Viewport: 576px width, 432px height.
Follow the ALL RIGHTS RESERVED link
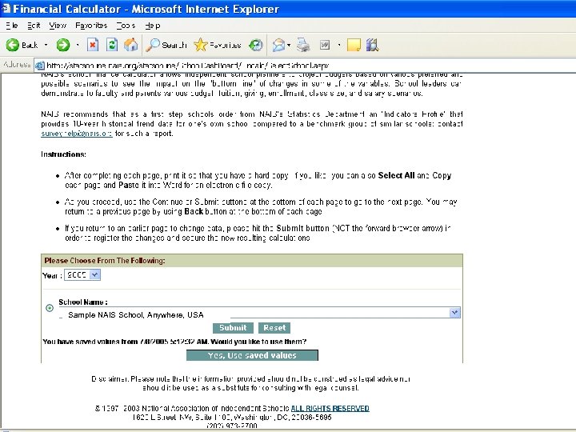(330, 409)
